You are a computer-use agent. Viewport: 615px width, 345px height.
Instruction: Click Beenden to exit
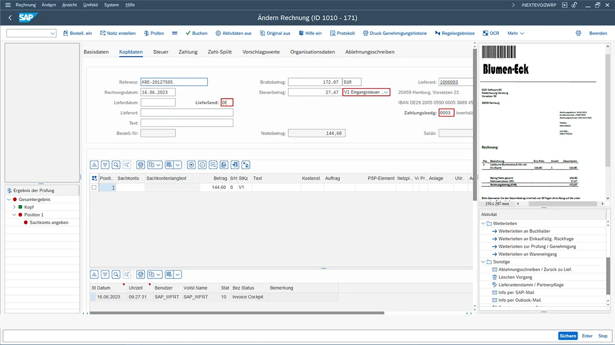click(x=598, y=33)
